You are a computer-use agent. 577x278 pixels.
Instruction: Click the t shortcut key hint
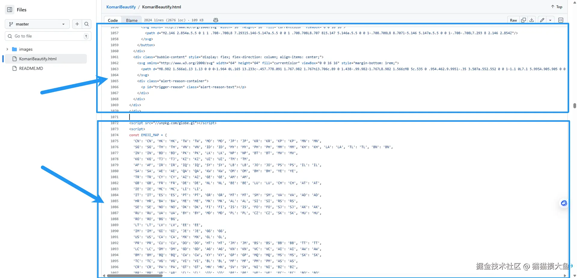(x=86, y=36)
